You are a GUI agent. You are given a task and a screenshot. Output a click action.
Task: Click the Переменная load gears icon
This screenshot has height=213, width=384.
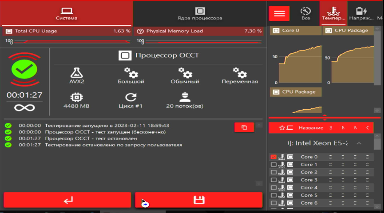click(x=240, y=73)
